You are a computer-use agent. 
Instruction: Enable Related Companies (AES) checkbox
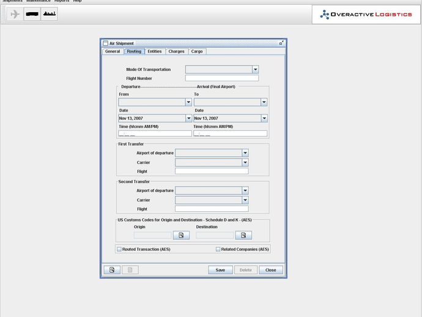tap(218, 249)
